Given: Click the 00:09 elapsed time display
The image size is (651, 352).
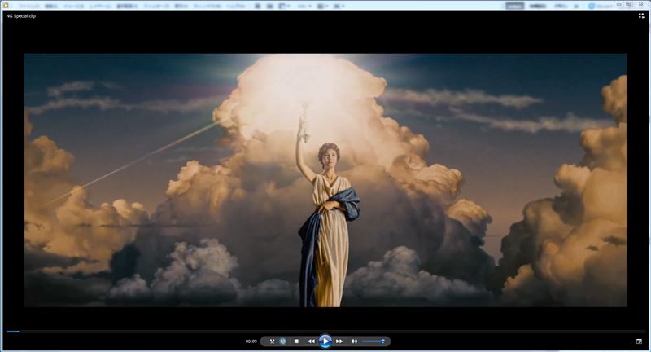Looking at the screenshot, I should coord(251,341).
